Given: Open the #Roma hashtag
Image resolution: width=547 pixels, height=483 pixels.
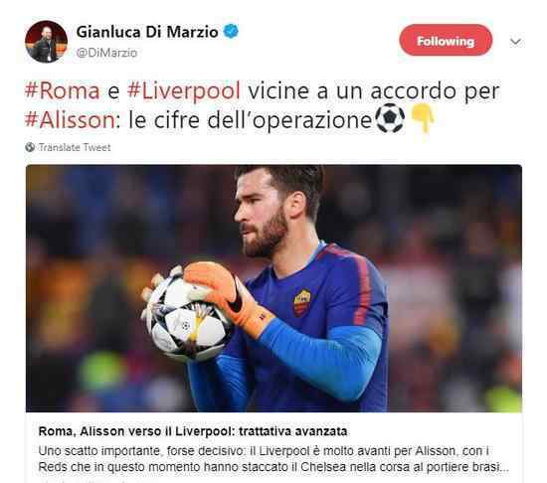Looking at the screenshot, I should (x=63, y=90).
